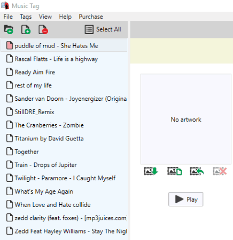Click the file icon beside 'Zedd Feat Hayley Williams'
The width and height of the screenshot is (233, 240).
10,231
